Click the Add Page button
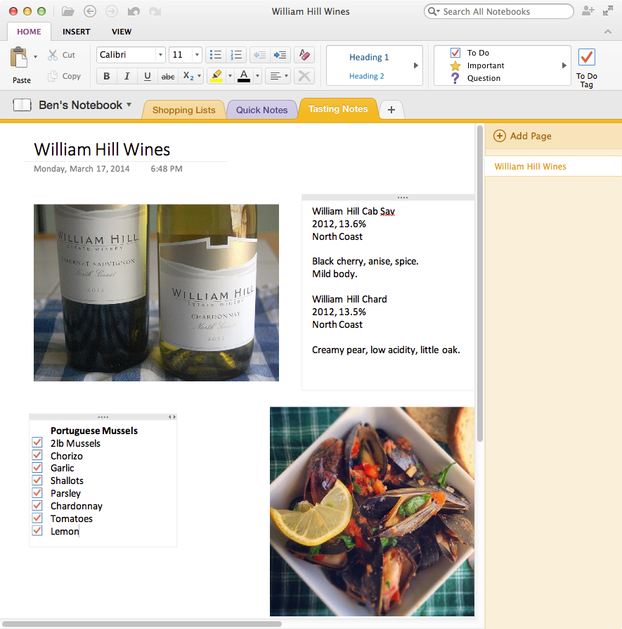The image size is (622, 629). 523,136
